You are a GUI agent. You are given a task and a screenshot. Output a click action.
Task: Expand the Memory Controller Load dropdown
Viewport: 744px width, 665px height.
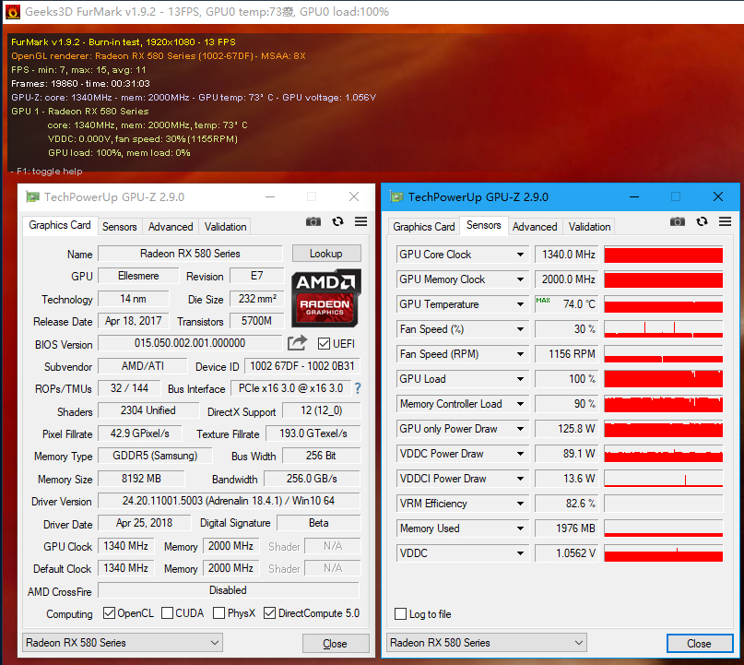click(520, 404)
